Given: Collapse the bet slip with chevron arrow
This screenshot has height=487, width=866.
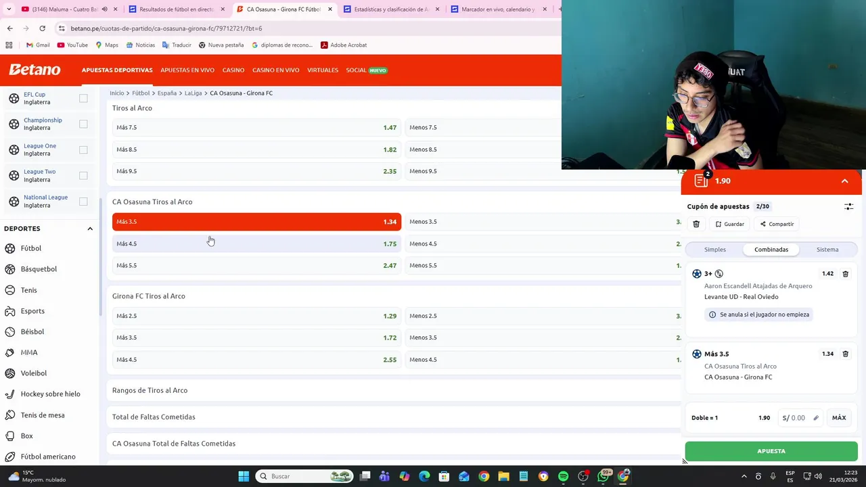Looking at the screenshot, I should [844, 181].
